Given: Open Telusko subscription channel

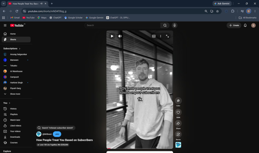Looking at the screenshot, I should click(x=16, y=66).
